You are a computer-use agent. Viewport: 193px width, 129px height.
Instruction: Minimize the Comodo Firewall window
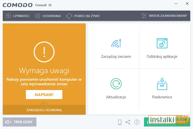(x=176, y=4)
